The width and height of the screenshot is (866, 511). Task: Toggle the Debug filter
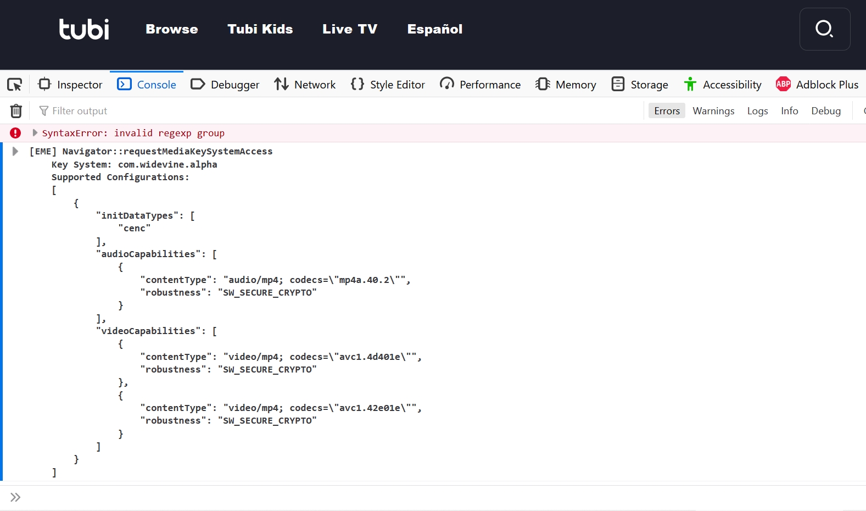[x=825, y=111]
